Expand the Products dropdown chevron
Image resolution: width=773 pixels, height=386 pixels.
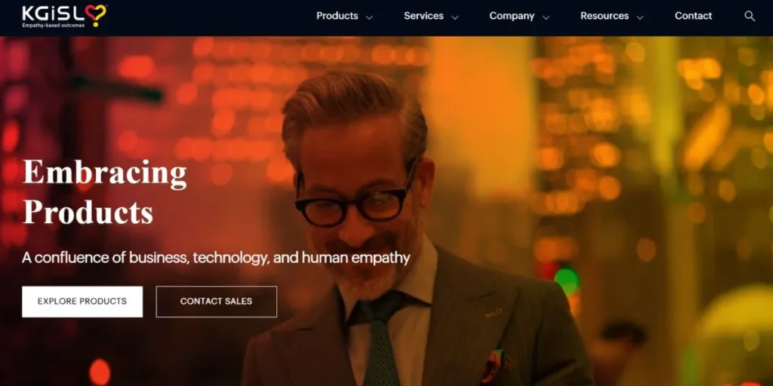tap(368, 17)
